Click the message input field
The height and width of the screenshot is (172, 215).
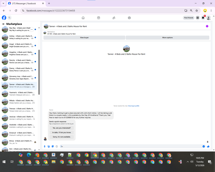131,146
